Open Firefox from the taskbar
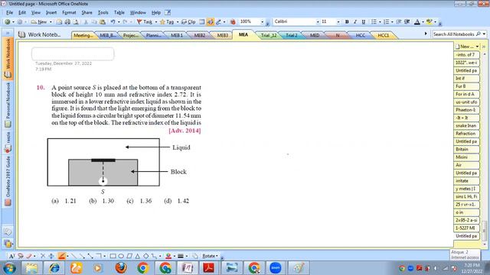 point(121,268)
